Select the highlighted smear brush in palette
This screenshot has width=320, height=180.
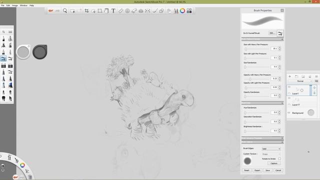[3, 58]
